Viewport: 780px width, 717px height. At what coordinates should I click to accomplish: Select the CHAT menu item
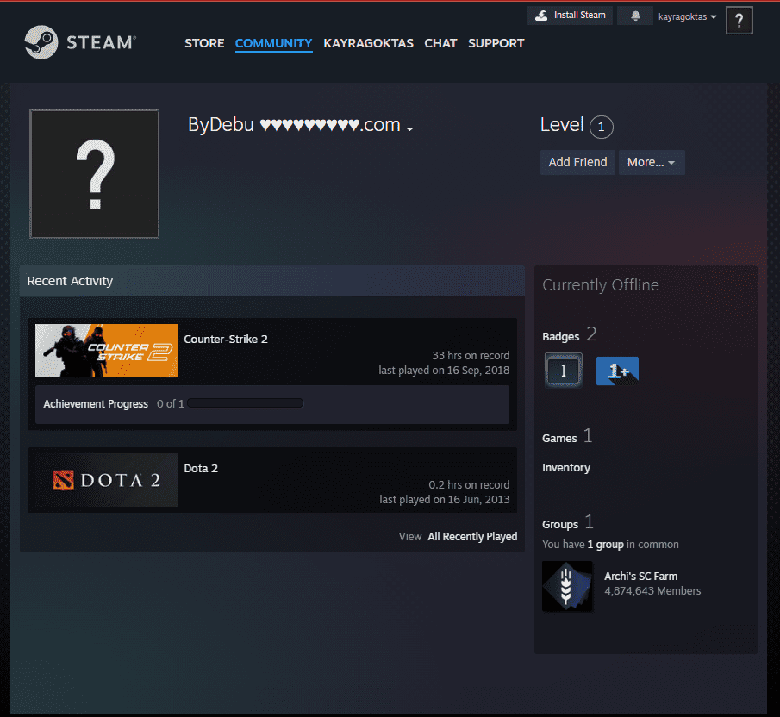point(440,43)
